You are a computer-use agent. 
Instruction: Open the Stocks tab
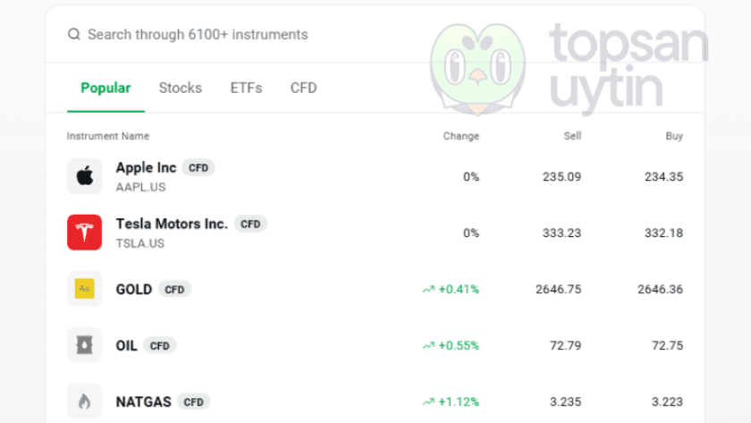(181, 88)
